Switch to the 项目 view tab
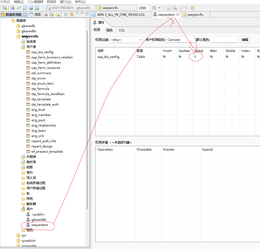Viewport: 260px width, 249px height. tap(35, 15)
